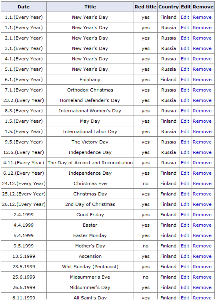Edit the Christmas Day entry
The image size is (216, 301).
click(185, 194)
